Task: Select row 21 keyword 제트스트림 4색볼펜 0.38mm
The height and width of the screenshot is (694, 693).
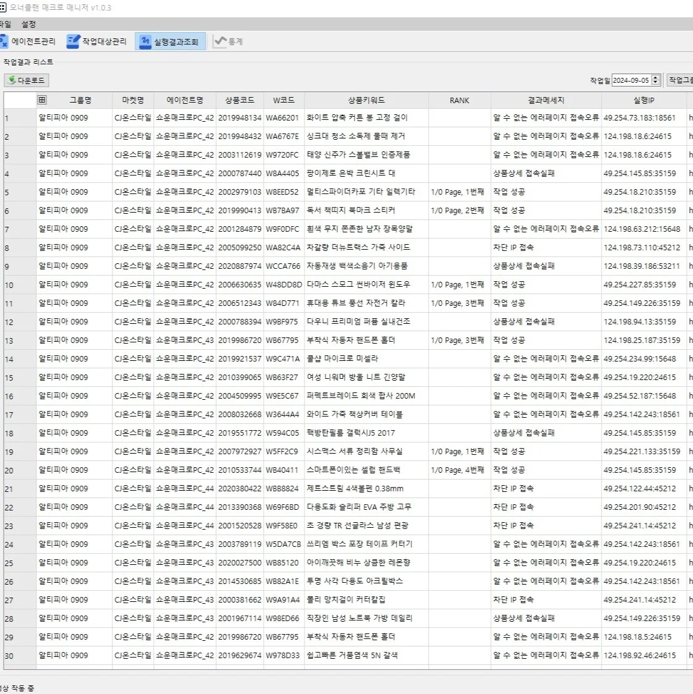Action: coord(355,489)
